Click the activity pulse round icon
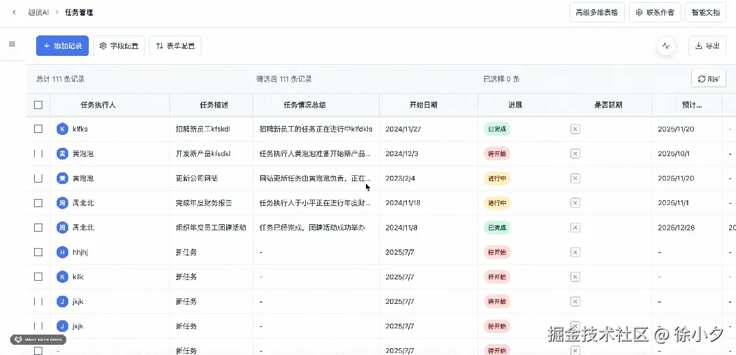This screenshot has height=355, width=736. tap(666, 46)
